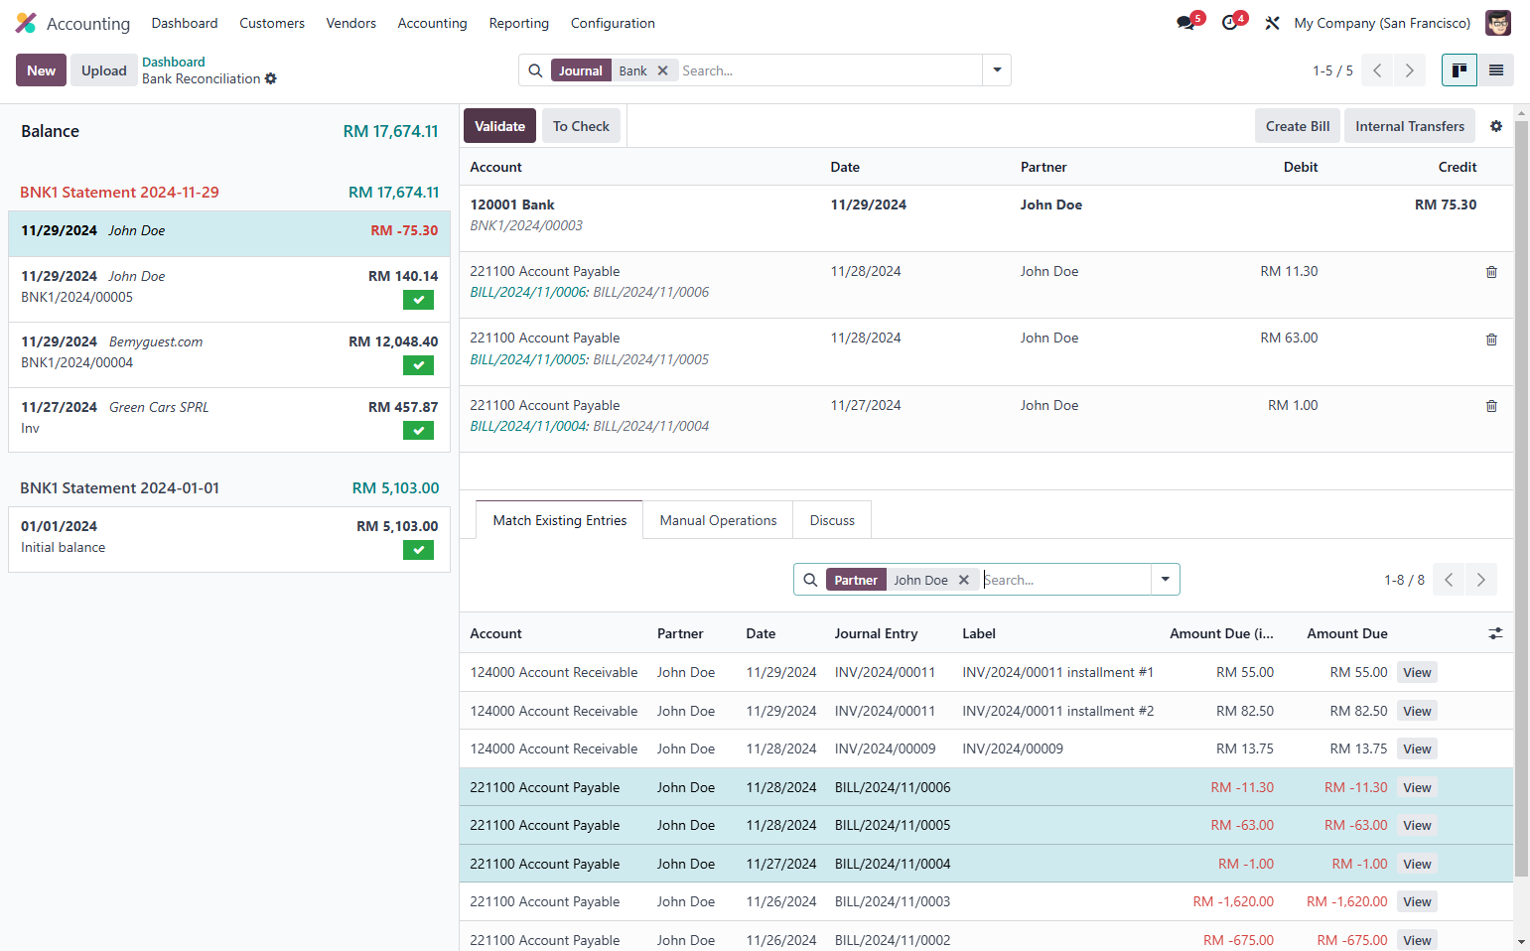
Task: Switch to list view
Action: [1496, 70]
